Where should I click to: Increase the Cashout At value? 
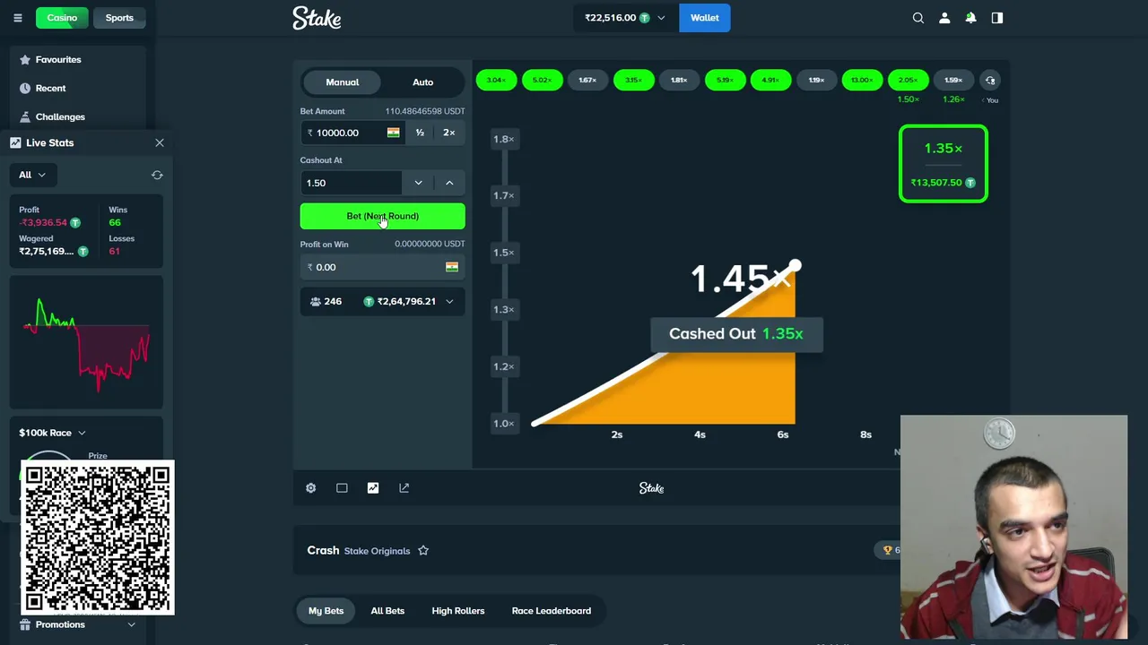click(x=449, y=183)
